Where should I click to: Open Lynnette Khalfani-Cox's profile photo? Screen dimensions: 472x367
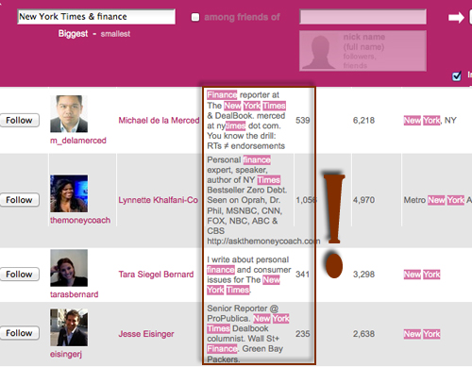point(69,193)
